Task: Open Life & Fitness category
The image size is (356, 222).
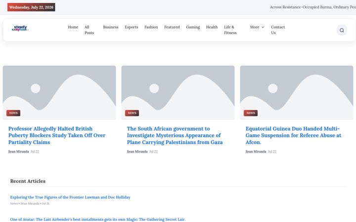Action: tap(230, 30)
